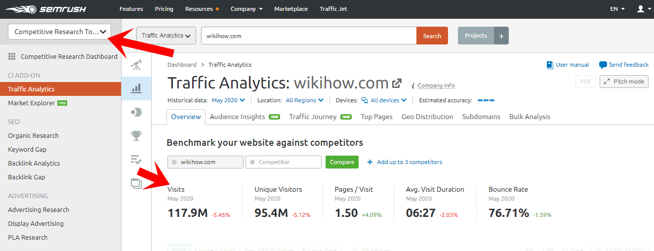The width and height of the screenshot is (654, 251).
Task: Click the telescope icon in the vertical toolbar
Action: tap(136, 65)
